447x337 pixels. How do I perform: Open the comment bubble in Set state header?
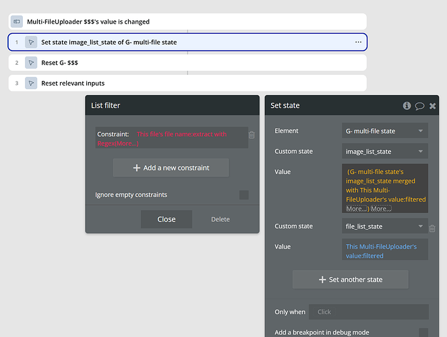click(x=419, y=106)
